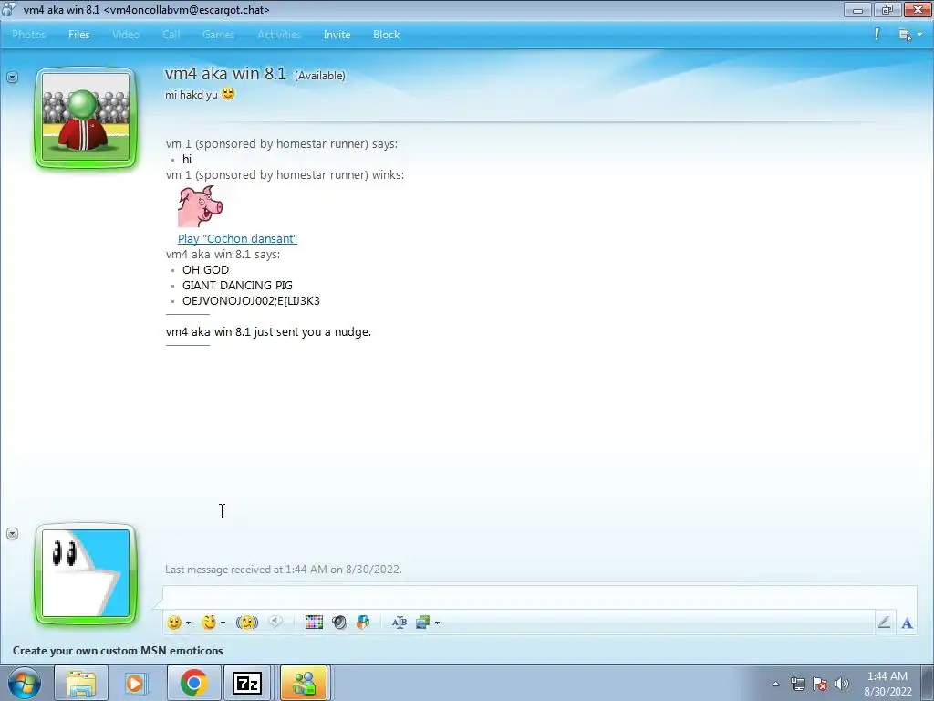Expand the wink dropdown arrow
934x701 pixels.
(223, 623)
